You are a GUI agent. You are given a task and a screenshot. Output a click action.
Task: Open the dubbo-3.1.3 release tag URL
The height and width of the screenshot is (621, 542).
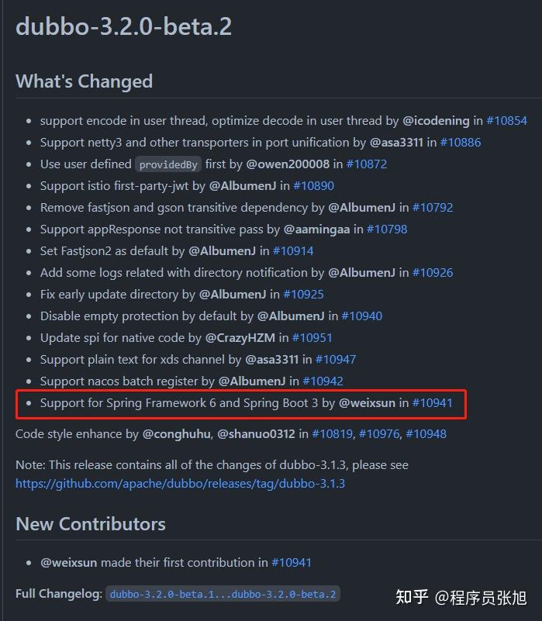click(x=180, y=484)
